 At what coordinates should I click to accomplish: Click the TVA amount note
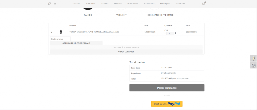(180, 78)
